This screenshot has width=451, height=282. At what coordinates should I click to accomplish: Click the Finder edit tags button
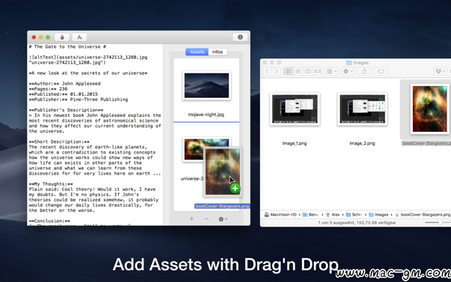[x=380, y=71]
